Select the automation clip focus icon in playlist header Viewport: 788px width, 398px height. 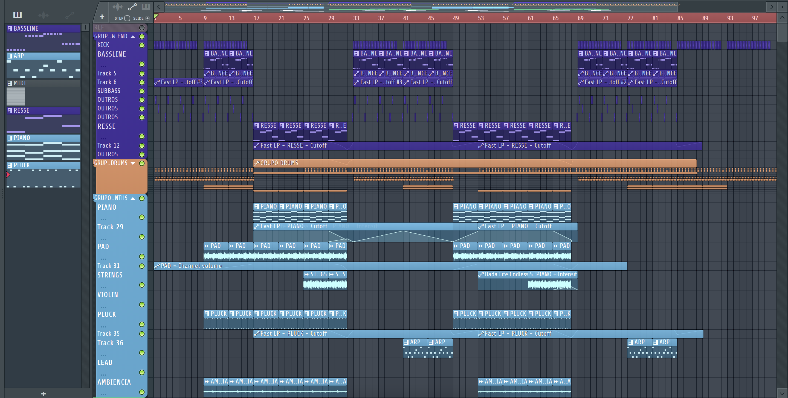point(132,7)
